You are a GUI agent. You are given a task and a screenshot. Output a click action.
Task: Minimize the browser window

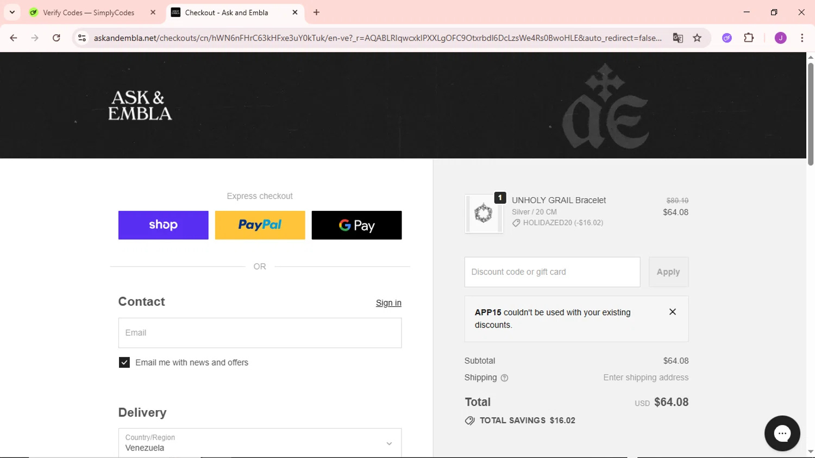click(x=747, y=12)
